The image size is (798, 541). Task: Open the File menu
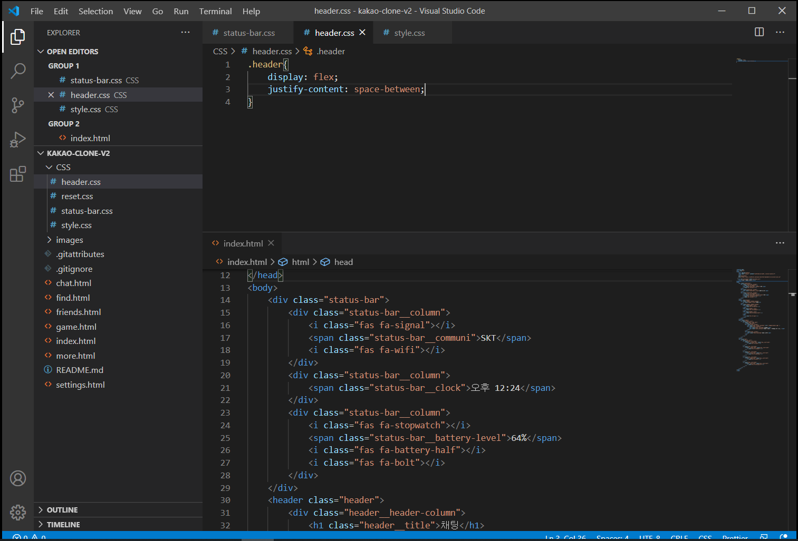(x=37, y=11)
